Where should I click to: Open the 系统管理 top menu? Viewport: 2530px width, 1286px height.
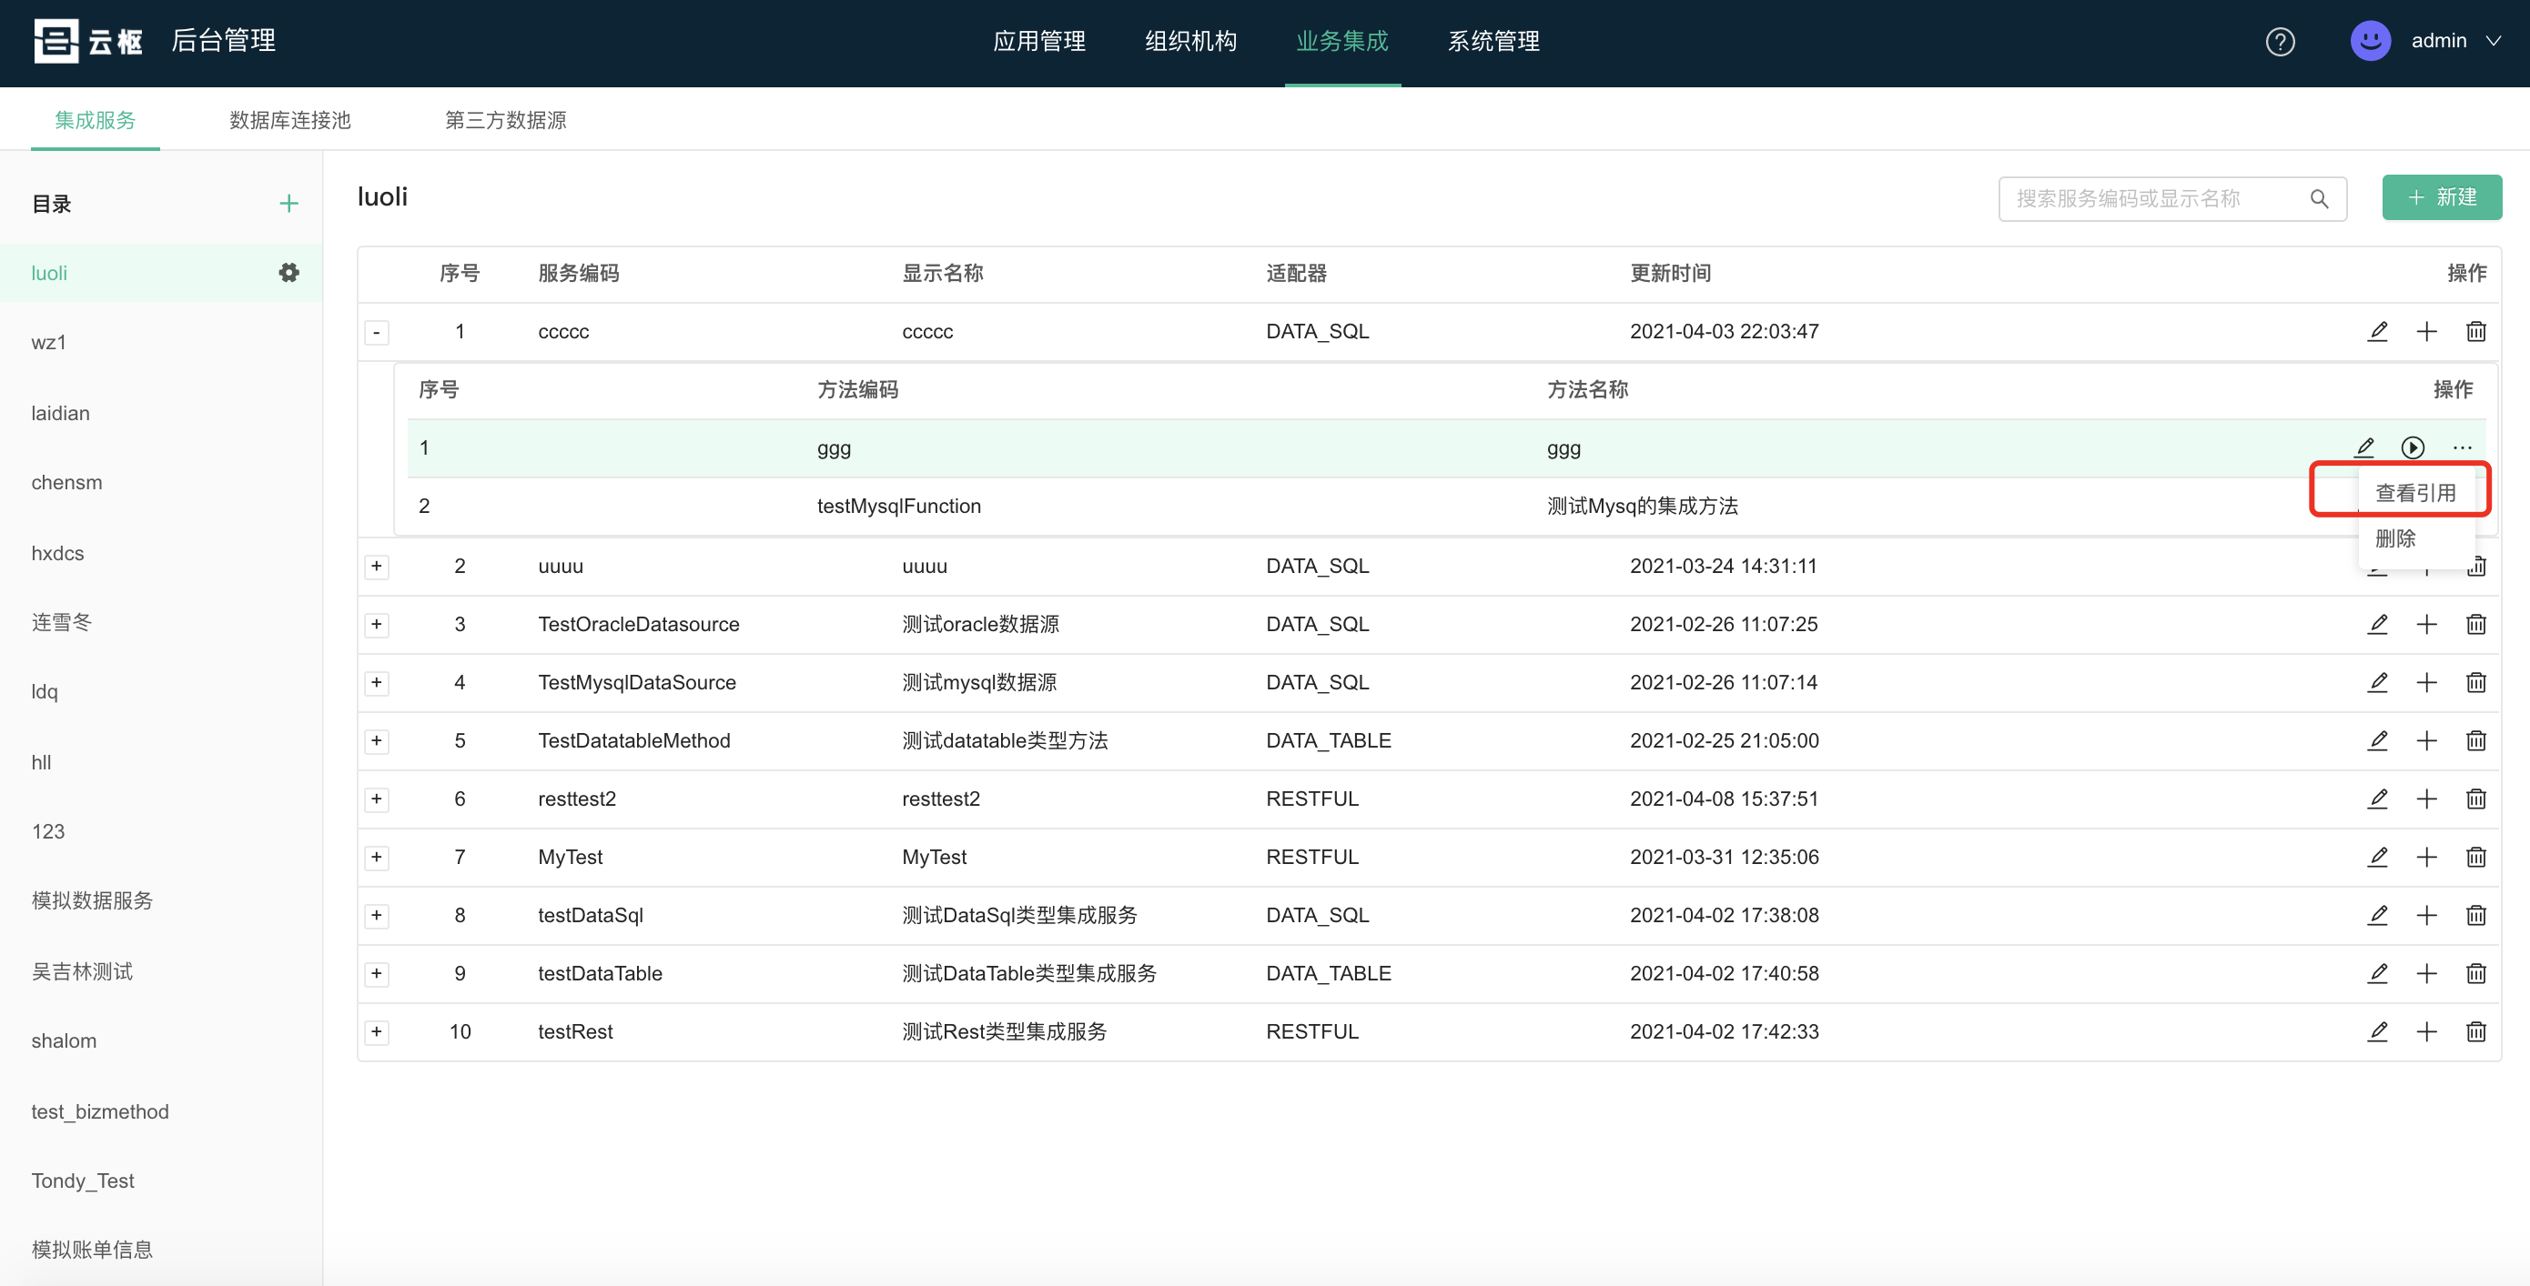click(1493, 41)
